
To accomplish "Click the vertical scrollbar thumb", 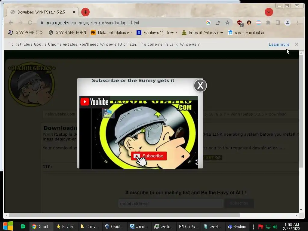I will coord(301,111).
